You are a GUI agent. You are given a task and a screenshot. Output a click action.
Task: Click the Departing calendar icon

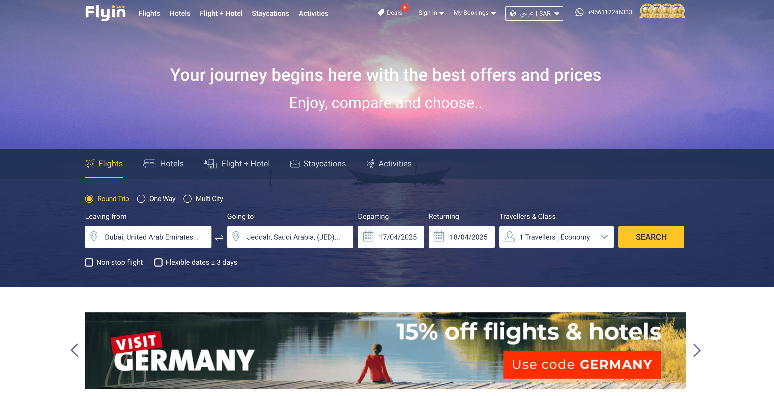[x=368, y=237]
